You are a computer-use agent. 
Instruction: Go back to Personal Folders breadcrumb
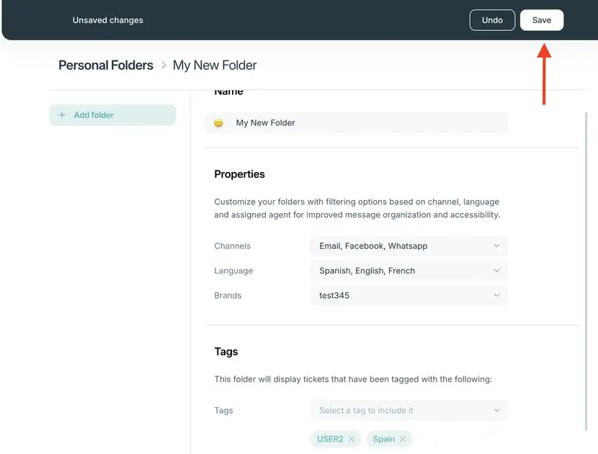(x=106, y=65)
